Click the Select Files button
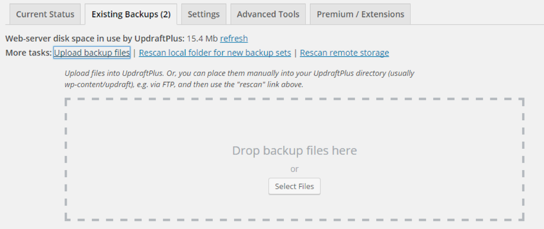The image size is (544, 229). (x=294, y=186)
